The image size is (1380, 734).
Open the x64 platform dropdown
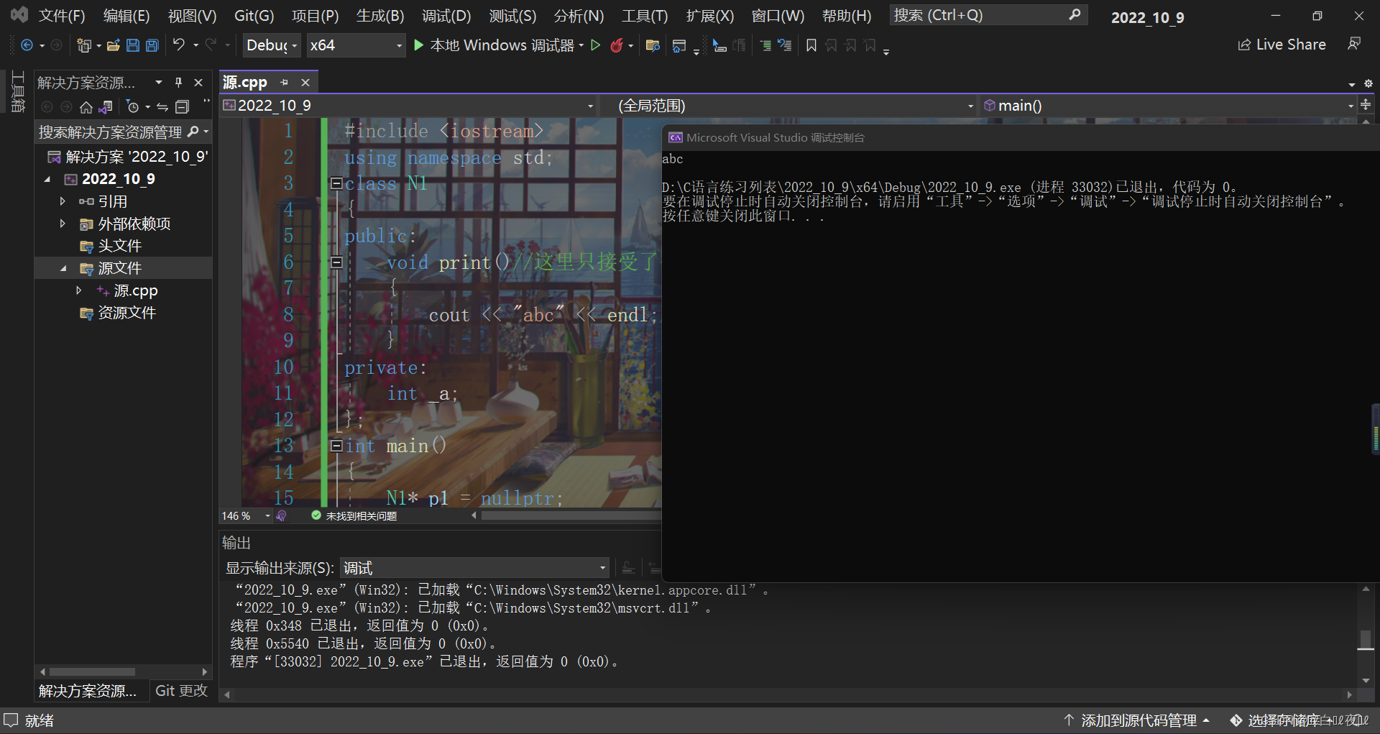pyautogui.click(x=356, y=45)
